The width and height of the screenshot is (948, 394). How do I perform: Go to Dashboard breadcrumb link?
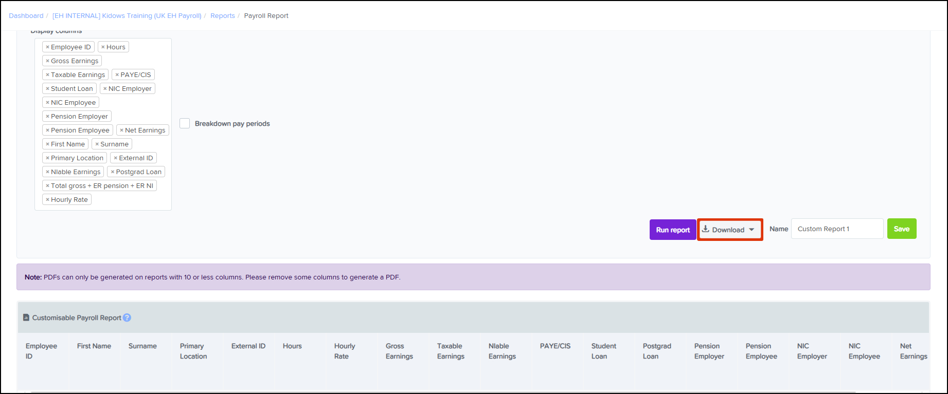[26, 16]
